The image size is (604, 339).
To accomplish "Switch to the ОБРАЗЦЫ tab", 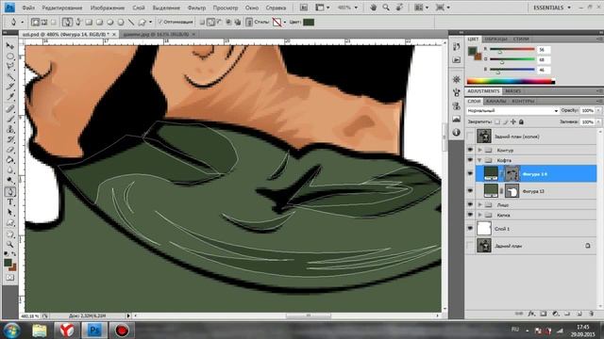I will [495, 40].
